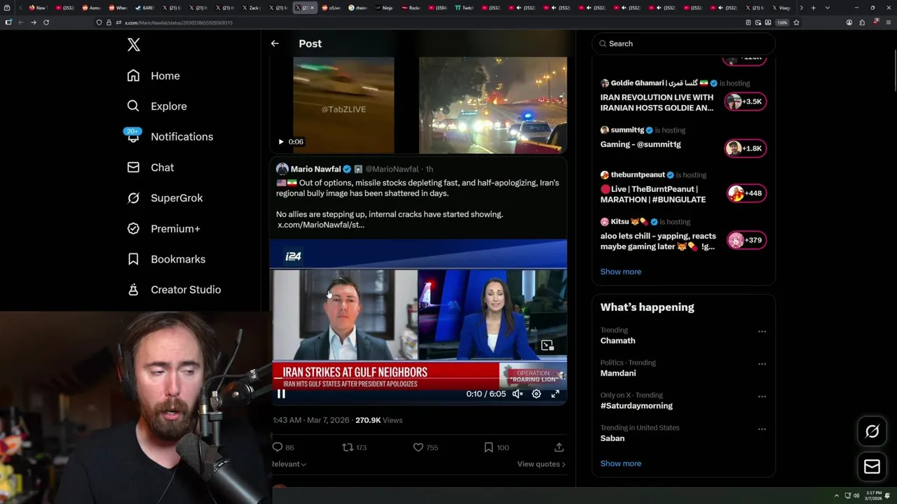Open the Mamdani trending topic

click(x=618, y=373)
